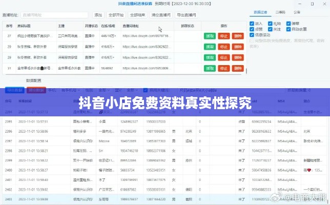Select data row 2399
The image size is (330, 205).
165,160
